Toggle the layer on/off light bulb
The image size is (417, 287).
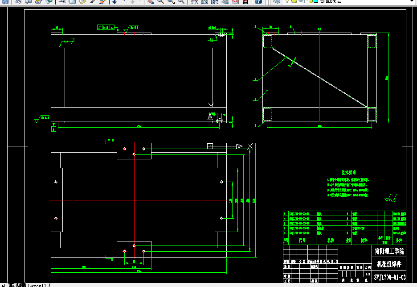(x=287, y=1)
